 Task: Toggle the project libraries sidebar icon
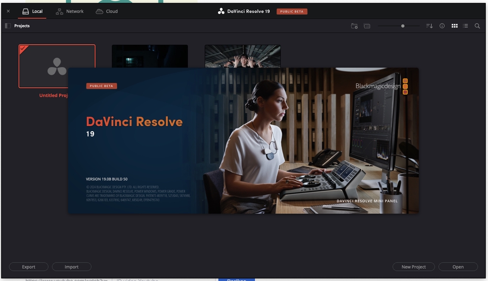pos(8,26)
